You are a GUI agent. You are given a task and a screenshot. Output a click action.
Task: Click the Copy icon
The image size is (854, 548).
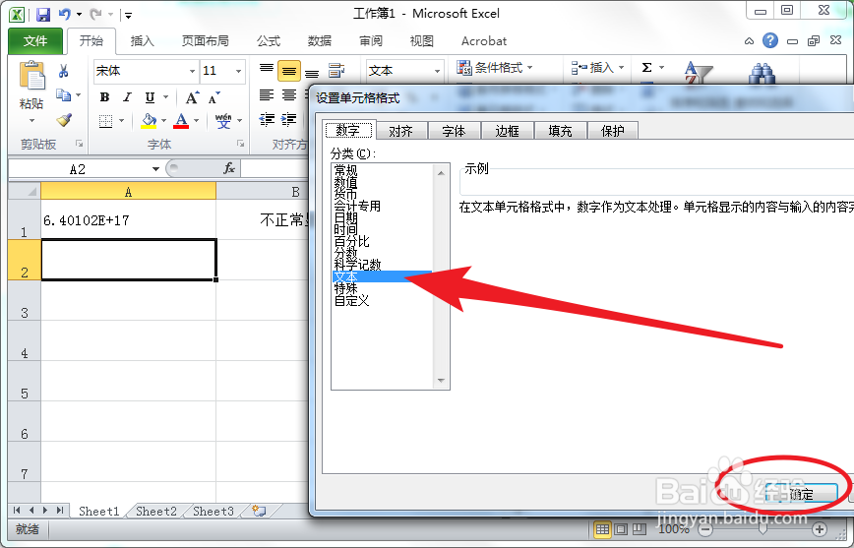64,95
